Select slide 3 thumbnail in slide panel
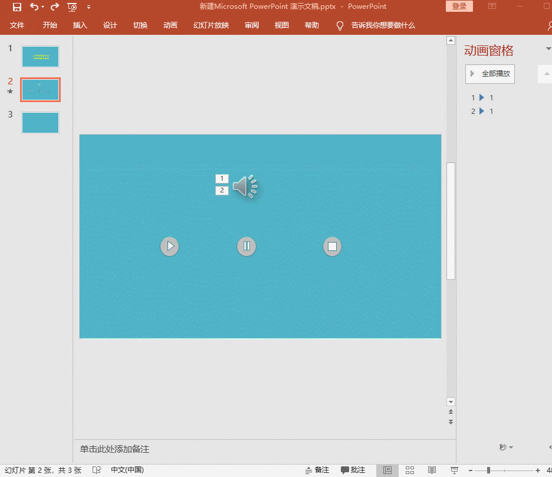552x477 pixels. pyautogui.click(x=40, y=122)
